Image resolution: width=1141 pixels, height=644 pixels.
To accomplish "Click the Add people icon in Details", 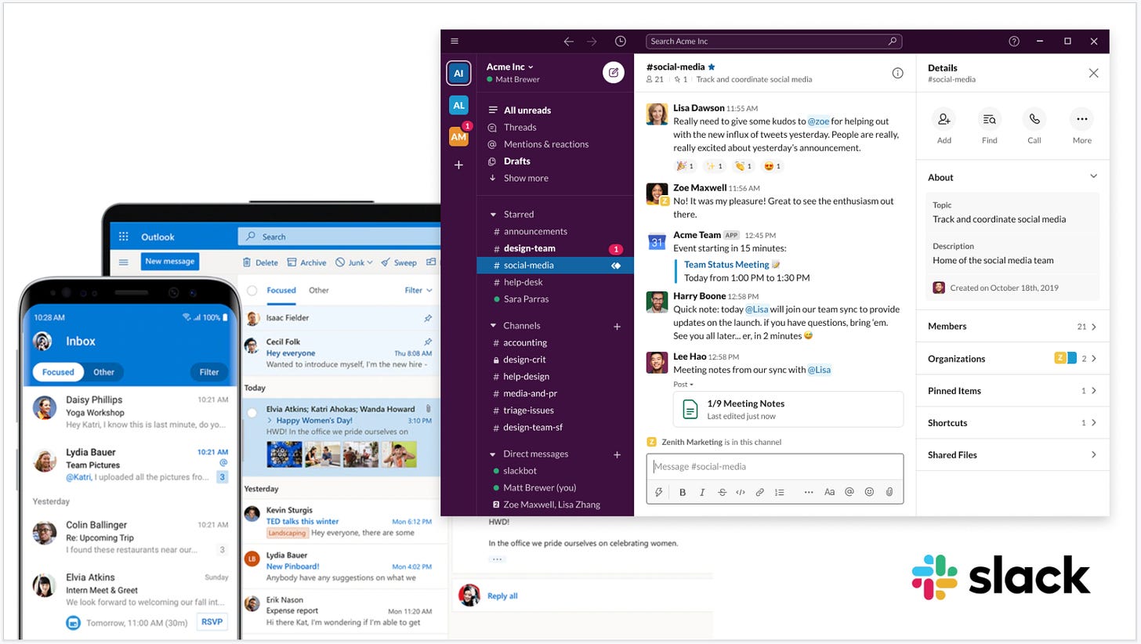I will point(944,119).
